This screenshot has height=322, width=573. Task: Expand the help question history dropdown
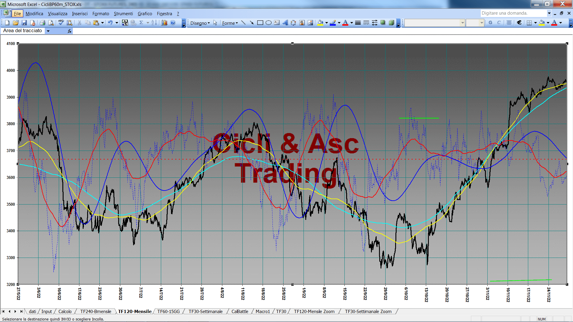coord(549,13)
